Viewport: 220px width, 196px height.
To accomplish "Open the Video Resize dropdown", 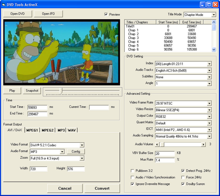I will 183,110.
